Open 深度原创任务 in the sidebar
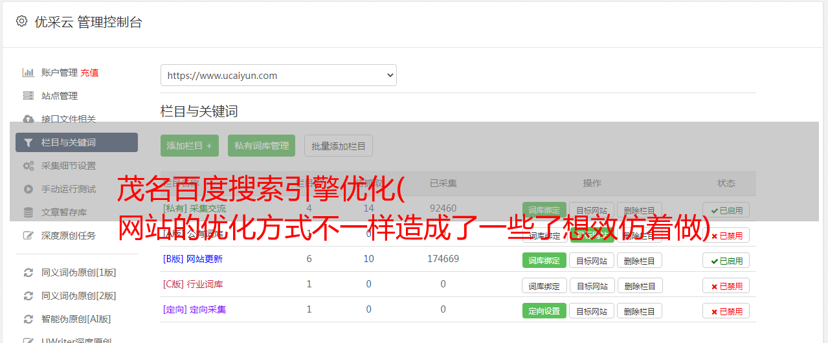Screen dimensions: 828x343 tap(69, 236)
